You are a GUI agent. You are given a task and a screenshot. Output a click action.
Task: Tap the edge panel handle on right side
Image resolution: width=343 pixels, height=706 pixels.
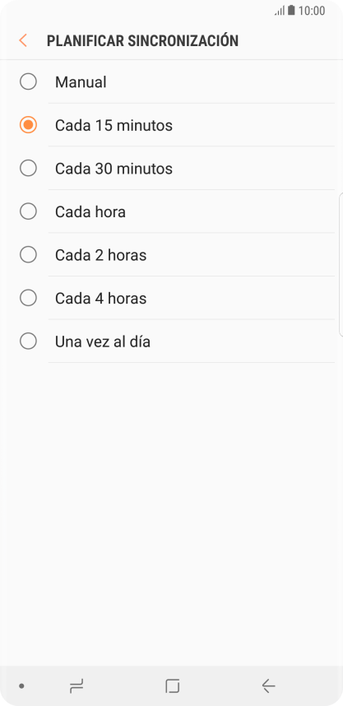[x=341, y=264]
